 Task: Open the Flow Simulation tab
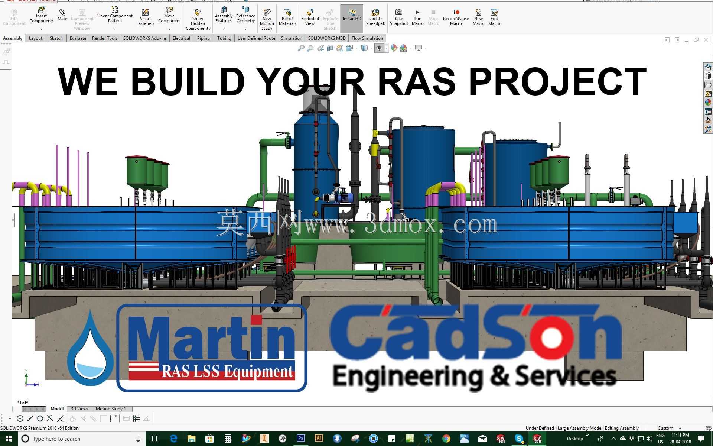click(367, 38)
